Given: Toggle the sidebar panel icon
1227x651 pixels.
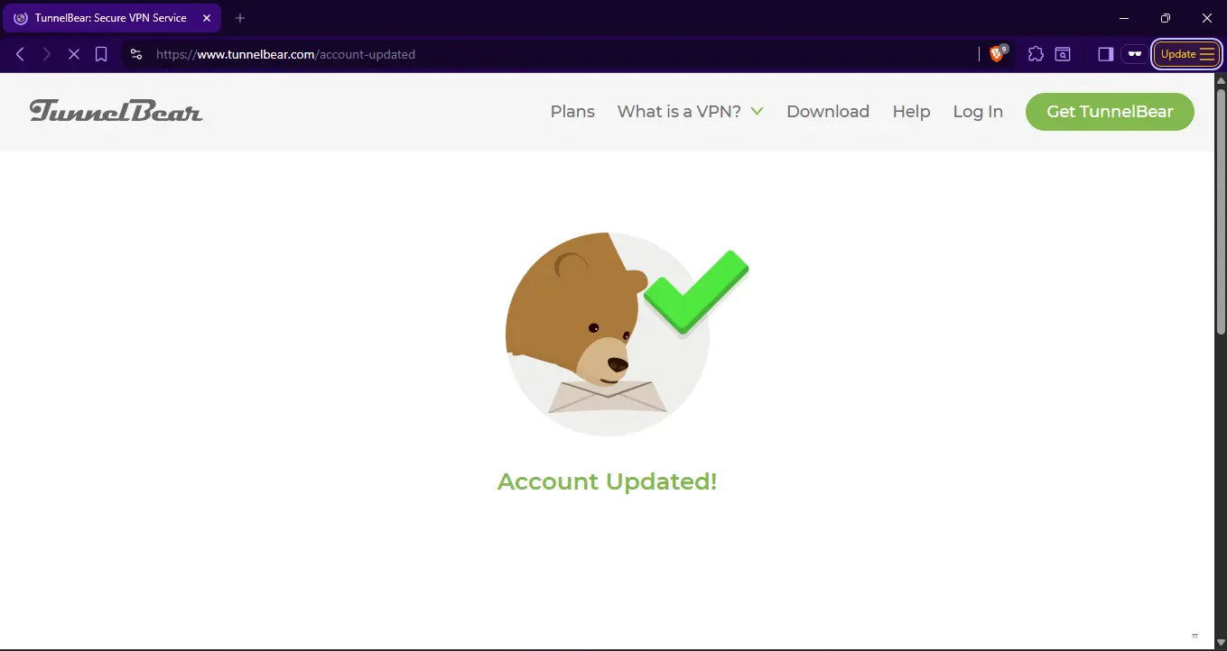Looking at the screenshot, I should pyautogui.click(x=1105, y=54).
